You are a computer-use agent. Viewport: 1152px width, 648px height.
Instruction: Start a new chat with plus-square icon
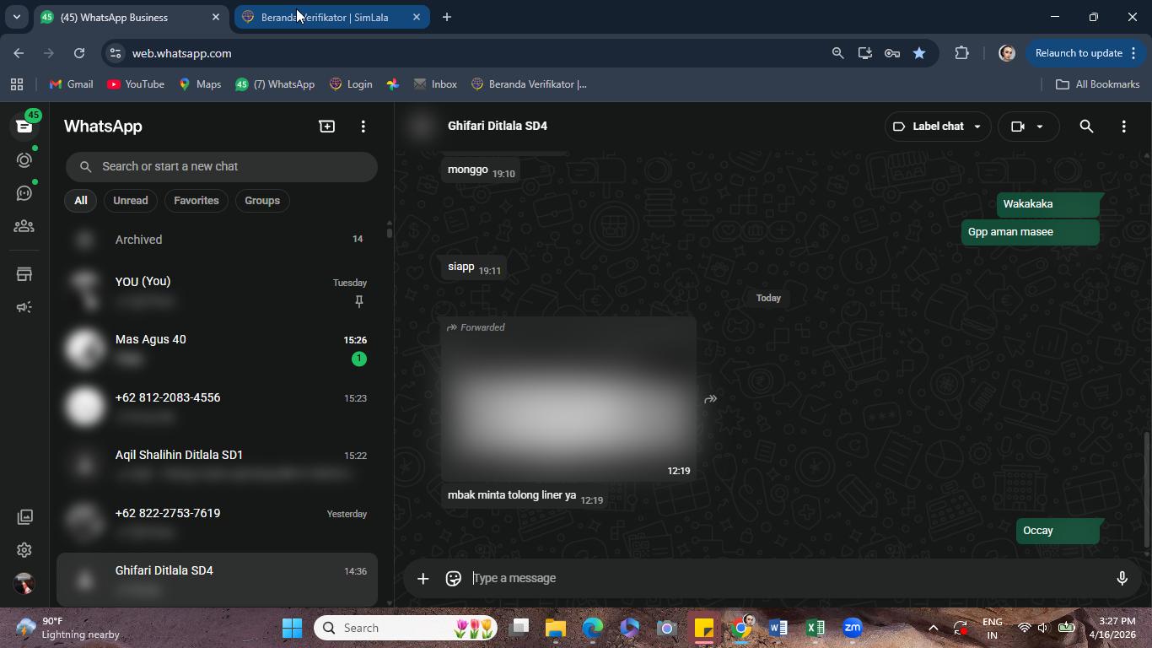326,127
